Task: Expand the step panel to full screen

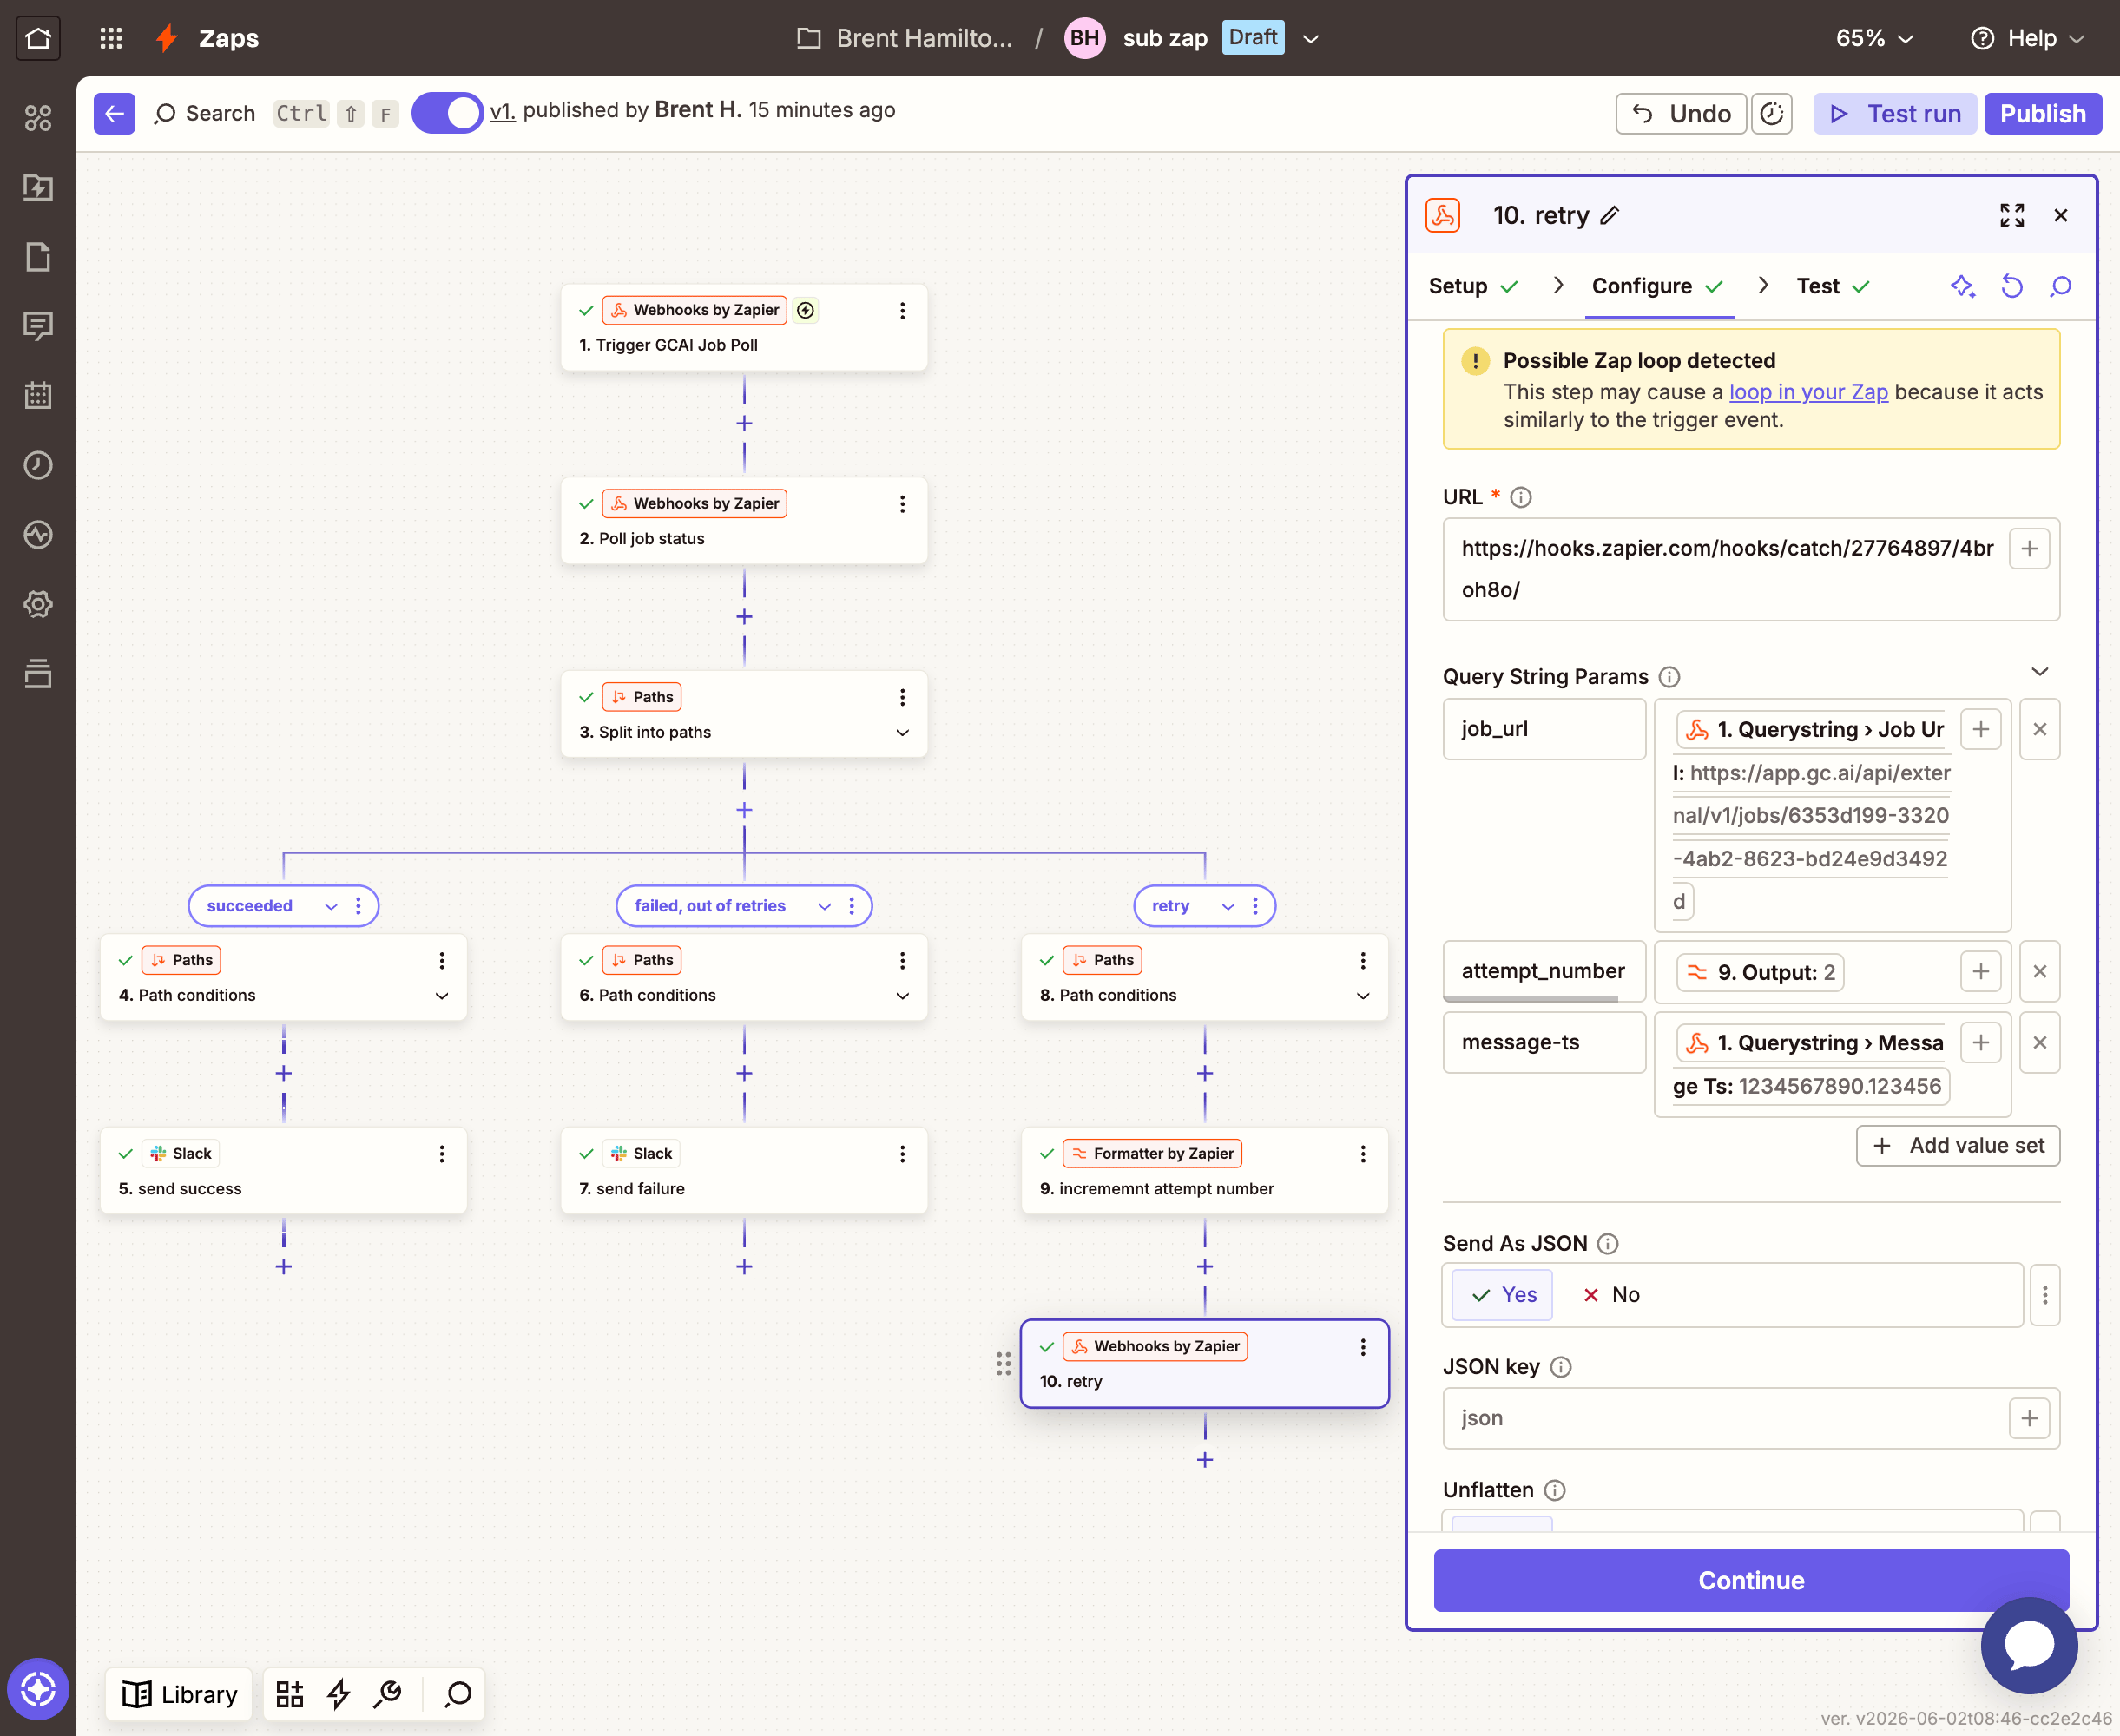Action: [2012, 215]
